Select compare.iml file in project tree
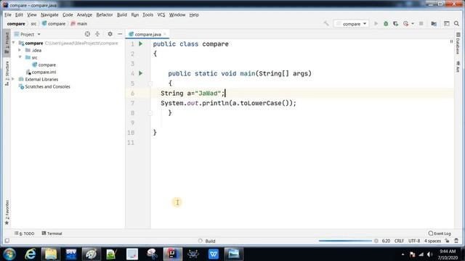This screenshot has height=261, width=465. (x=41, y=72)
